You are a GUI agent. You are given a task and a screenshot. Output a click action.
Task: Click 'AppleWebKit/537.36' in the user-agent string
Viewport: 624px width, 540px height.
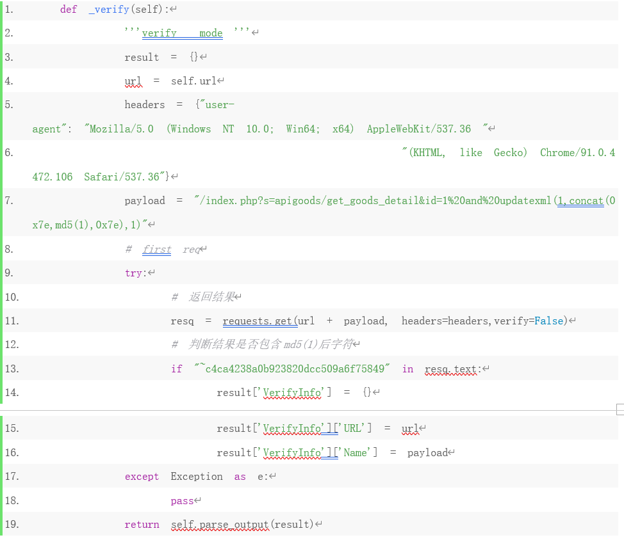pos(418,129)
